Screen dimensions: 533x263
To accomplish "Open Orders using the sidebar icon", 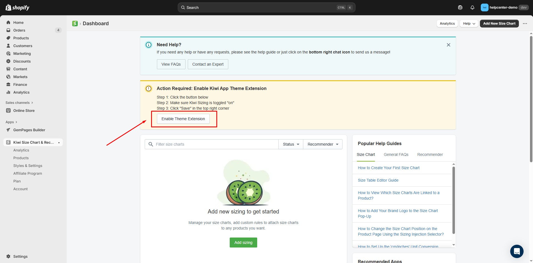I will tap(8, 30).
